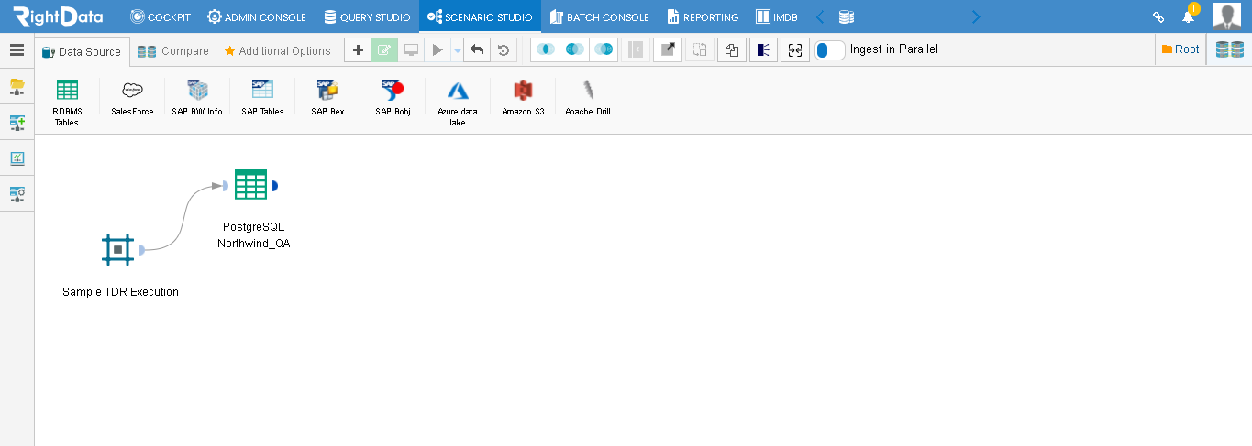Open the dropdown arrow beside the run button
This screenshot has width=1252, height=446.
(x=458, y=51)
